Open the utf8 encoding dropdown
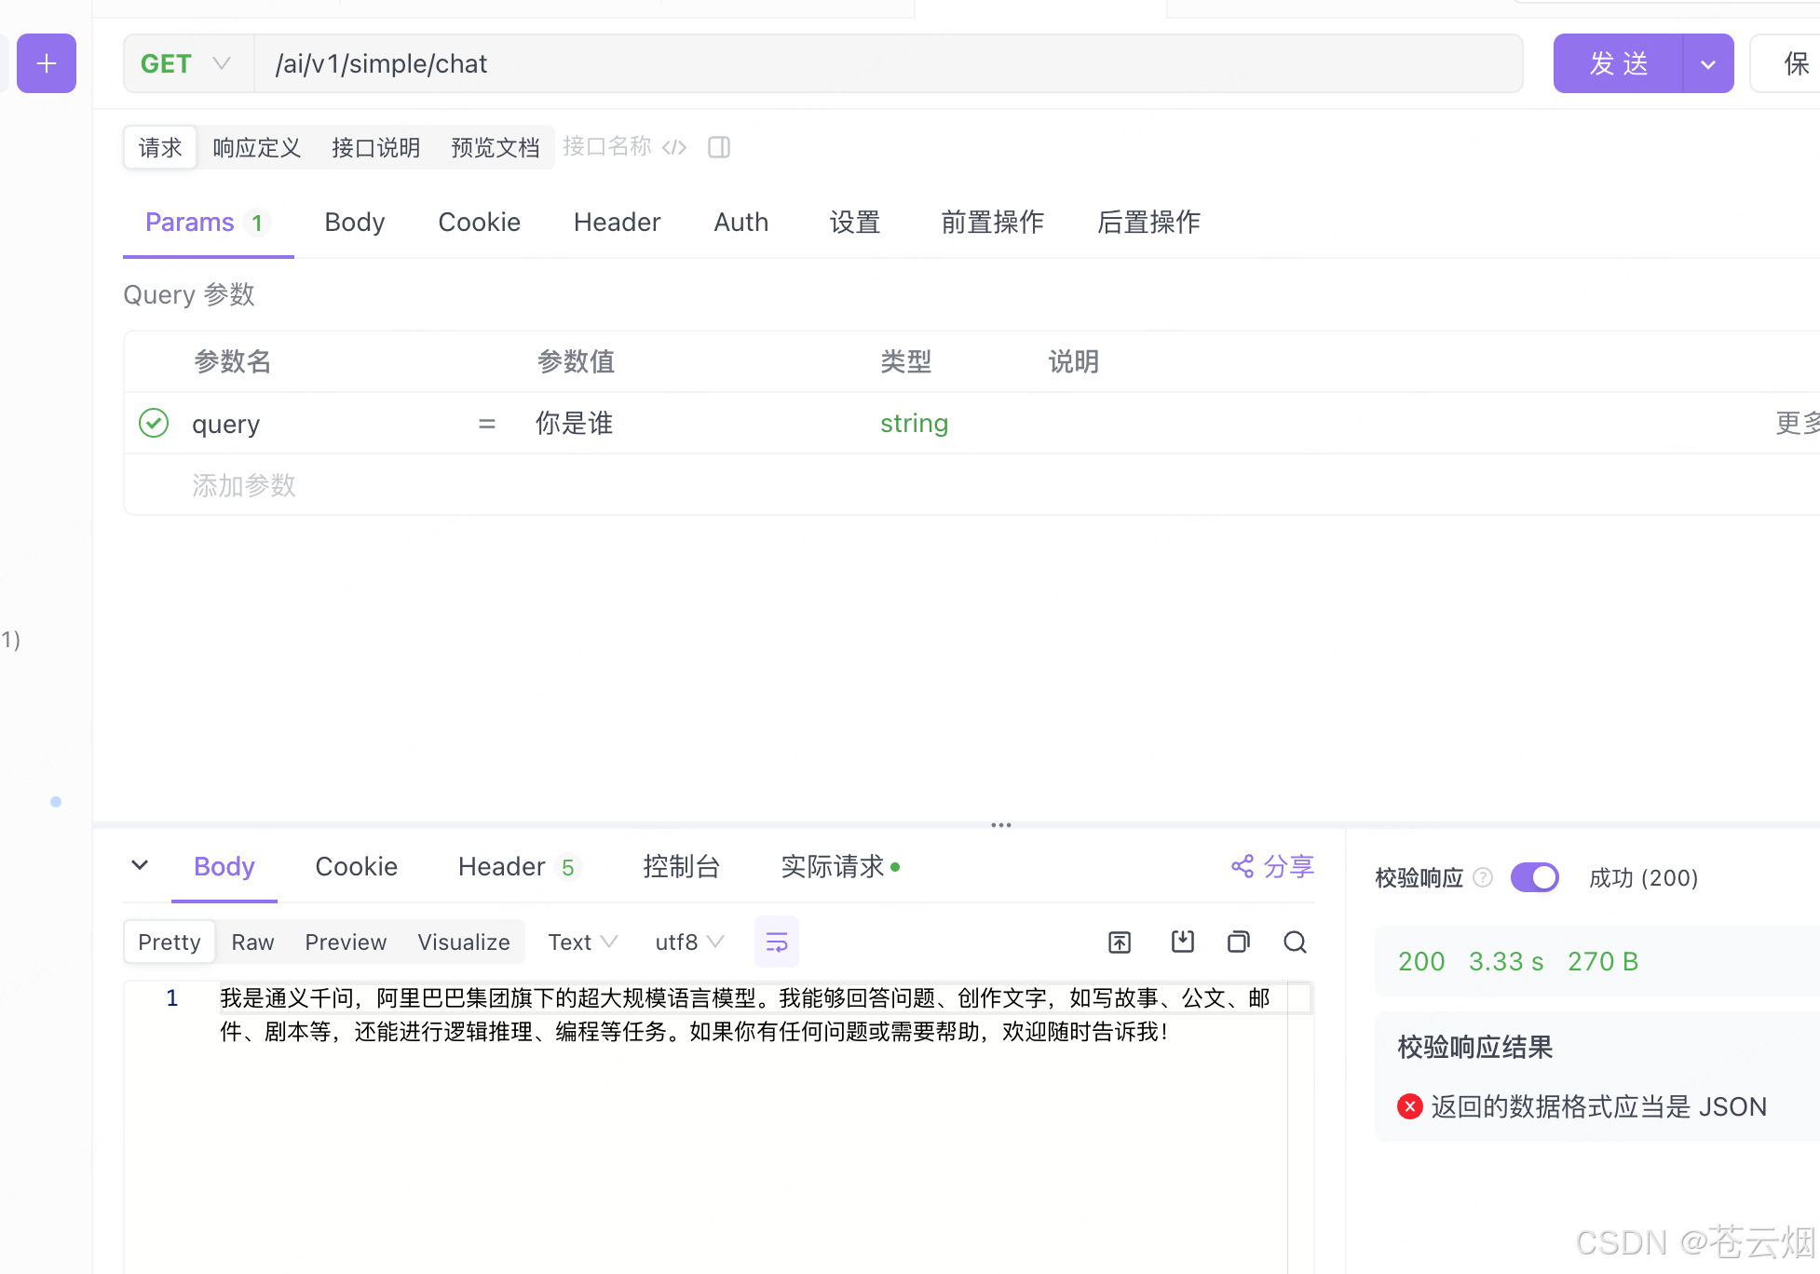Screen dimensions: 1820x1274 (689, 942)
